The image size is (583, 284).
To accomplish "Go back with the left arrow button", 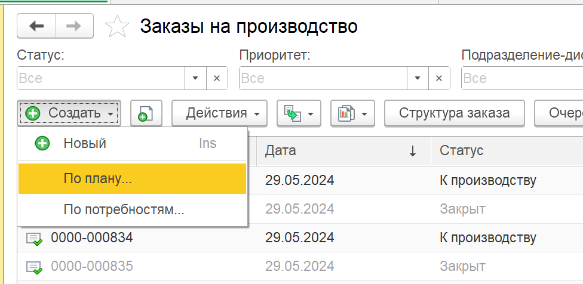I will pyautogui.click(x=36, y=26).
